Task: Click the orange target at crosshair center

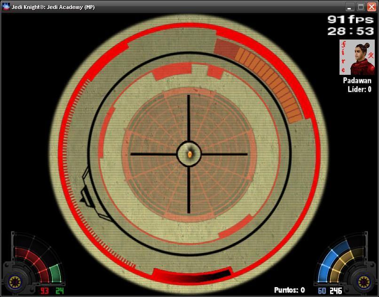Action: 189,154
